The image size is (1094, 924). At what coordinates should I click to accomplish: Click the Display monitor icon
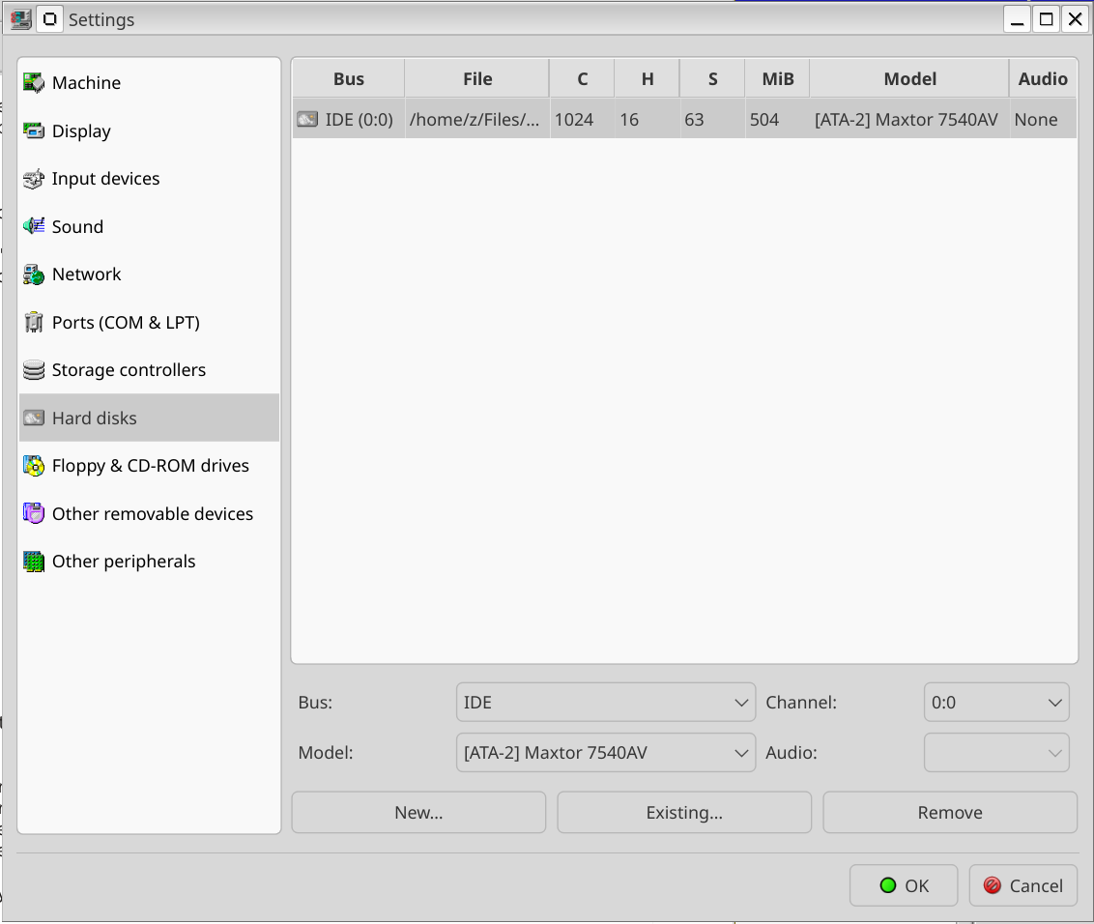pyautogui.click(x=34, y=131)
